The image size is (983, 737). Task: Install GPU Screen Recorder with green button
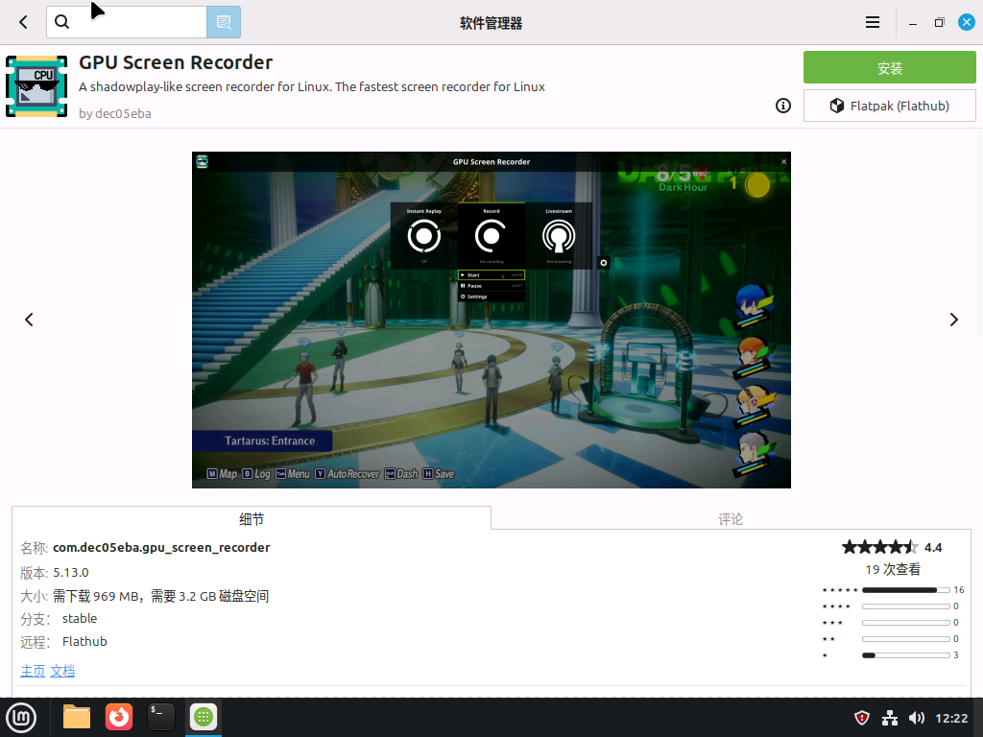click(890, 68)
